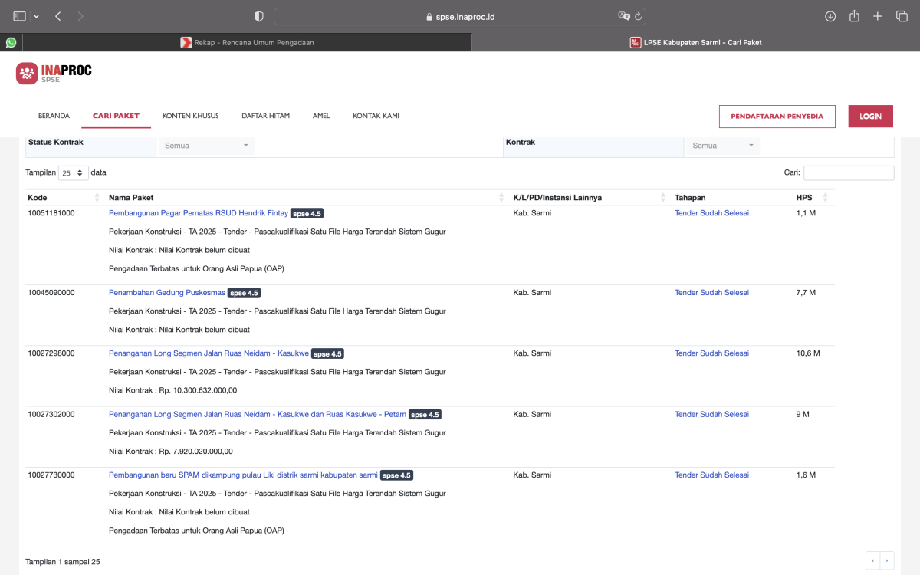Click the Share icon in the toolbar
The width and height of the screenshot is (920, 575).
click(x=854, y=16)
